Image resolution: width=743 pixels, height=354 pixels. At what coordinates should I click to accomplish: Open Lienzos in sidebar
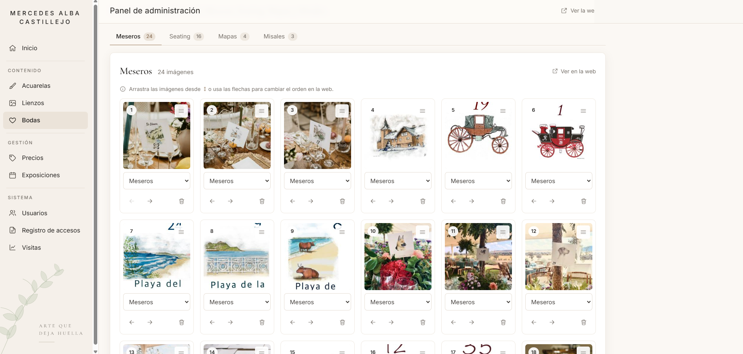[x=46, y=103]
